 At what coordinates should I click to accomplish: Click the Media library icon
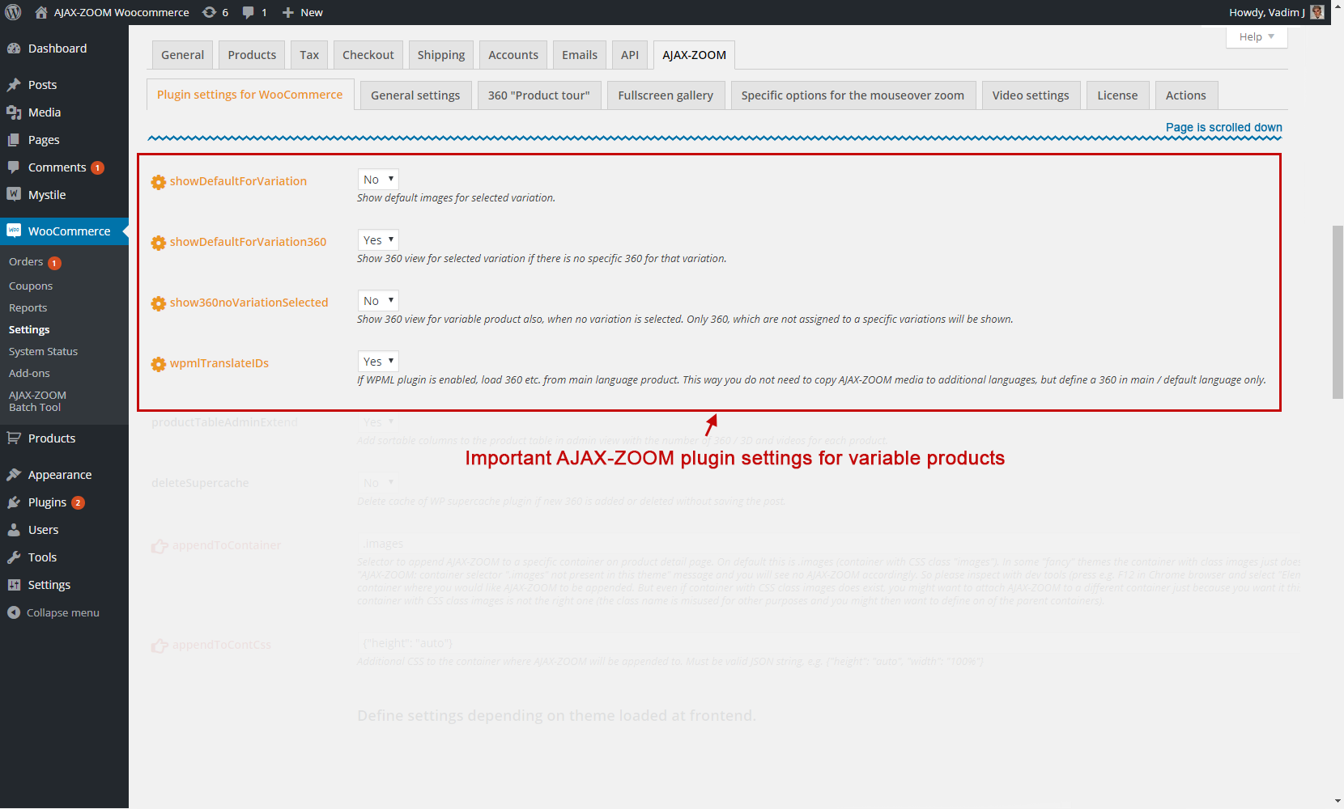pos(14,112)
